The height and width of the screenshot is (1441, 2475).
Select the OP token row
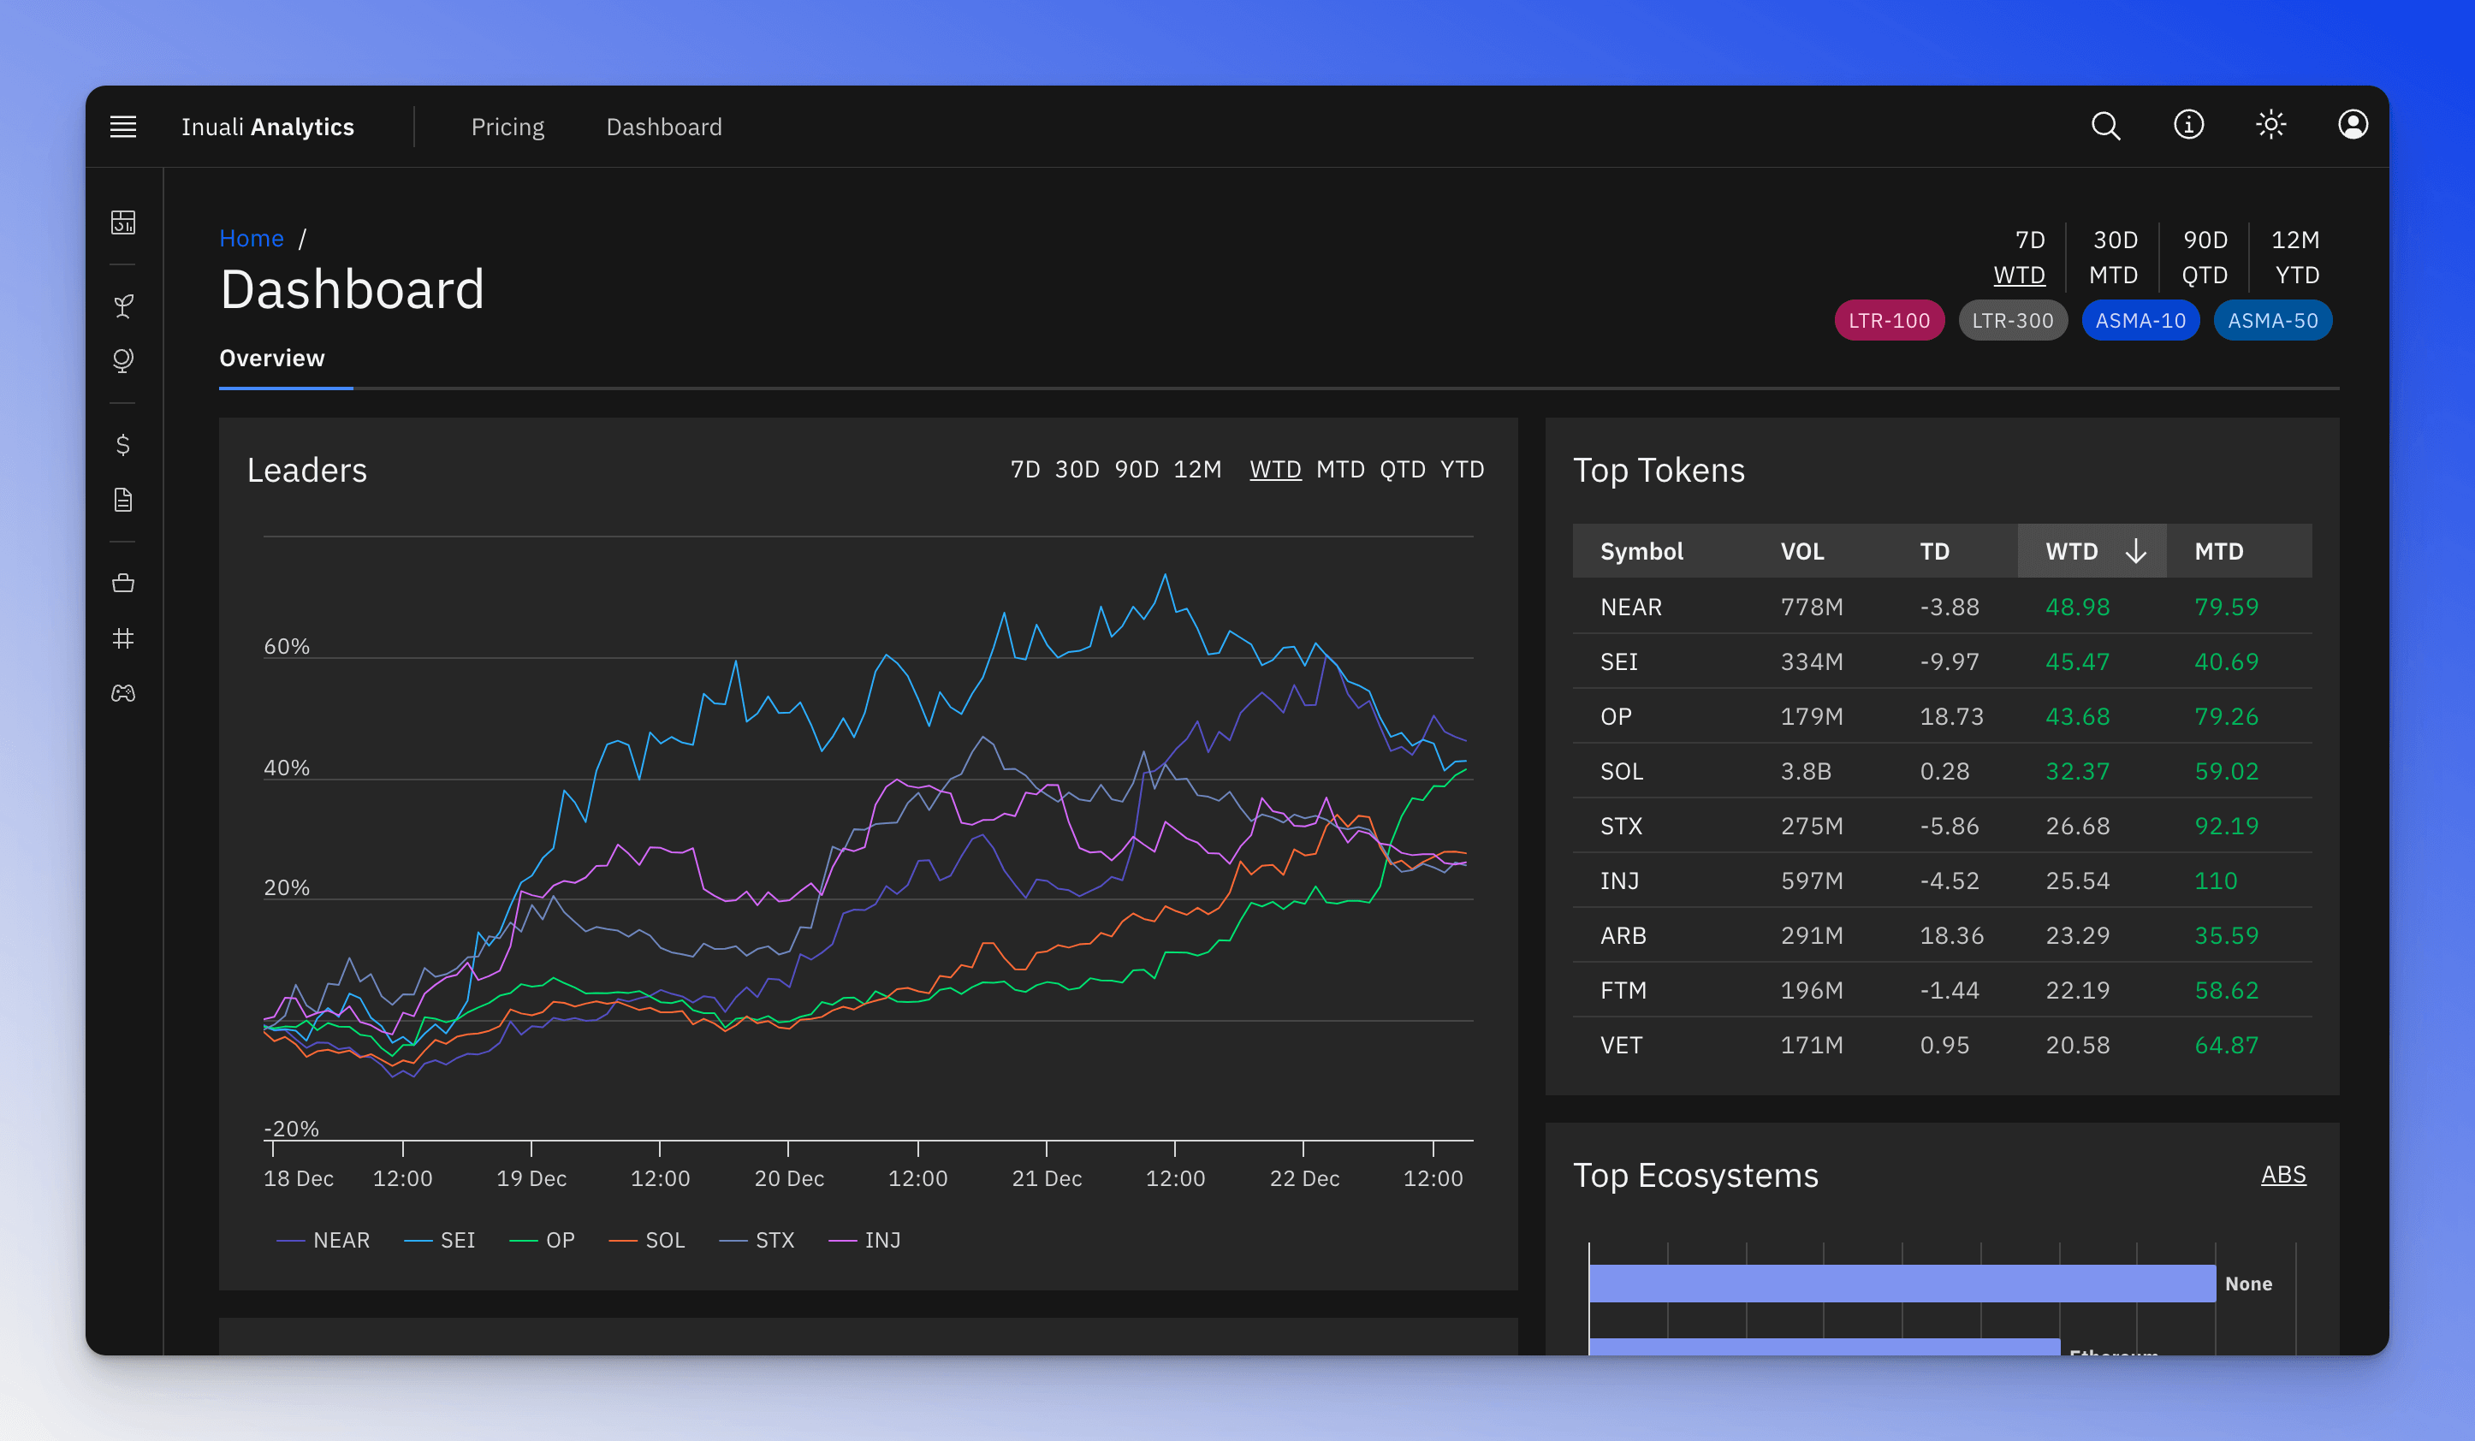(x=1942, y=716)
